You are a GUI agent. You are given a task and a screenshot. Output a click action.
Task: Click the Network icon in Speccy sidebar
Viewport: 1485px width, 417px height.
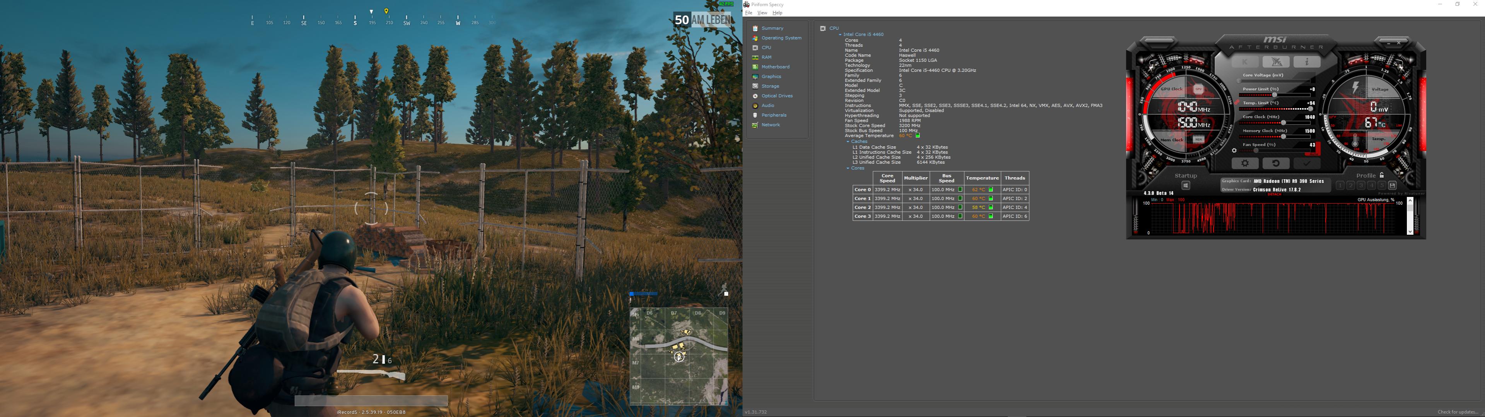pos(755,125)
